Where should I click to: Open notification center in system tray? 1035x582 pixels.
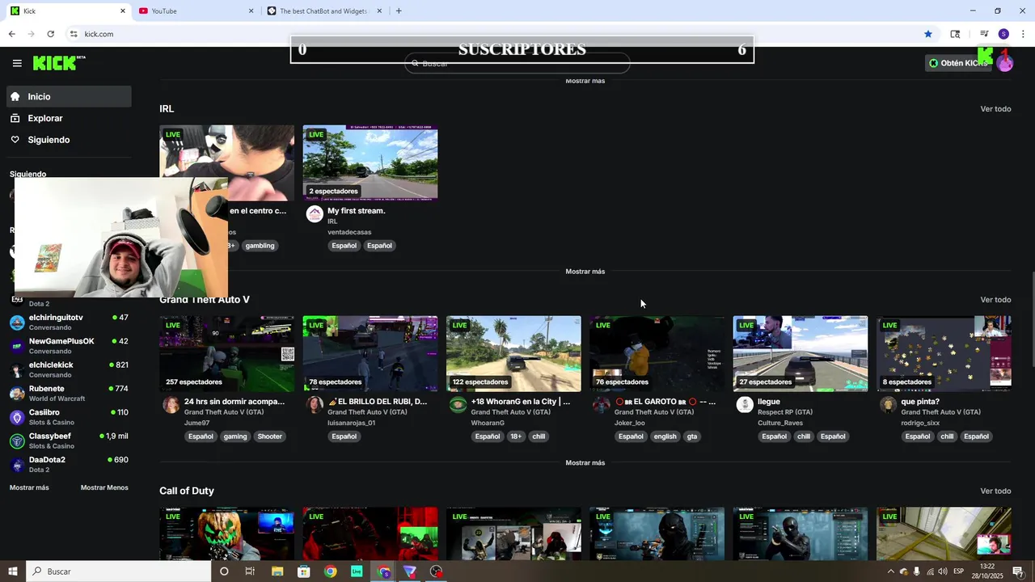(x=1018, y=571)
